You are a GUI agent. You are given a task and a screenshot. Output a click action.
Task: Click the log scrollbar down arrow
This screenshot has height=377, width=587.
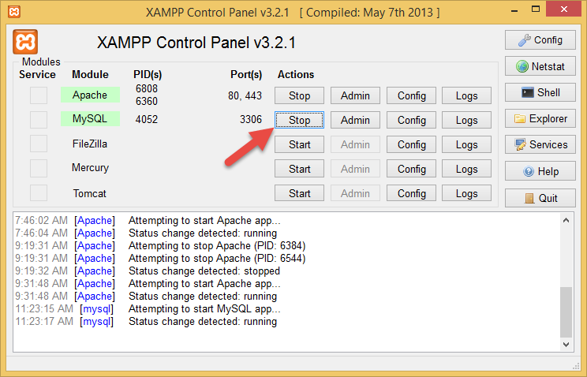(566, 345)
